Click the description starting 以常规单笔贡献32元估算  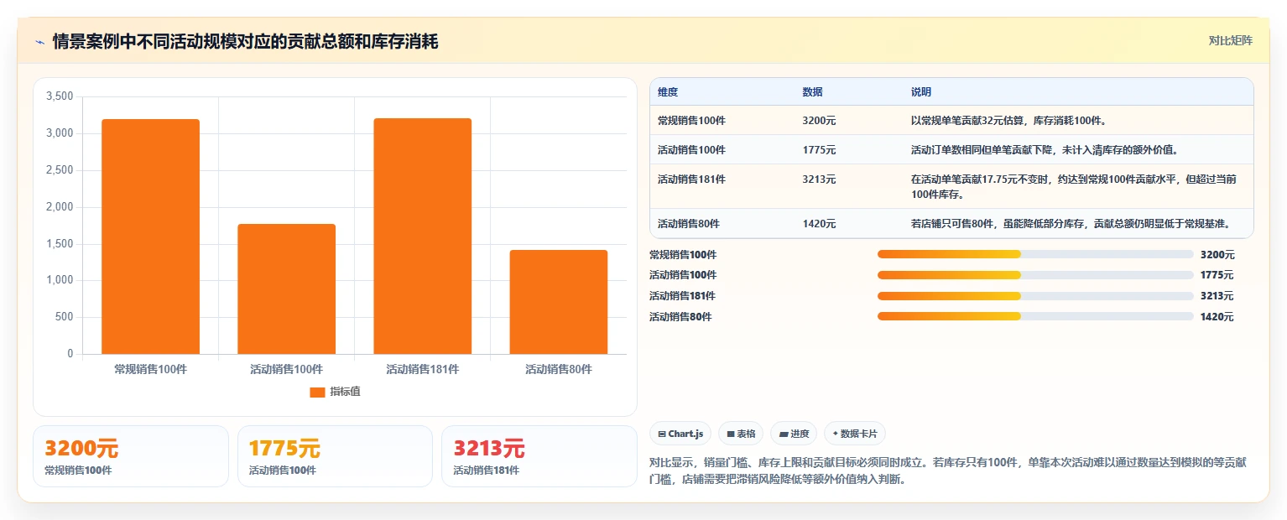pyautogui.click(x=1008, y=121)
